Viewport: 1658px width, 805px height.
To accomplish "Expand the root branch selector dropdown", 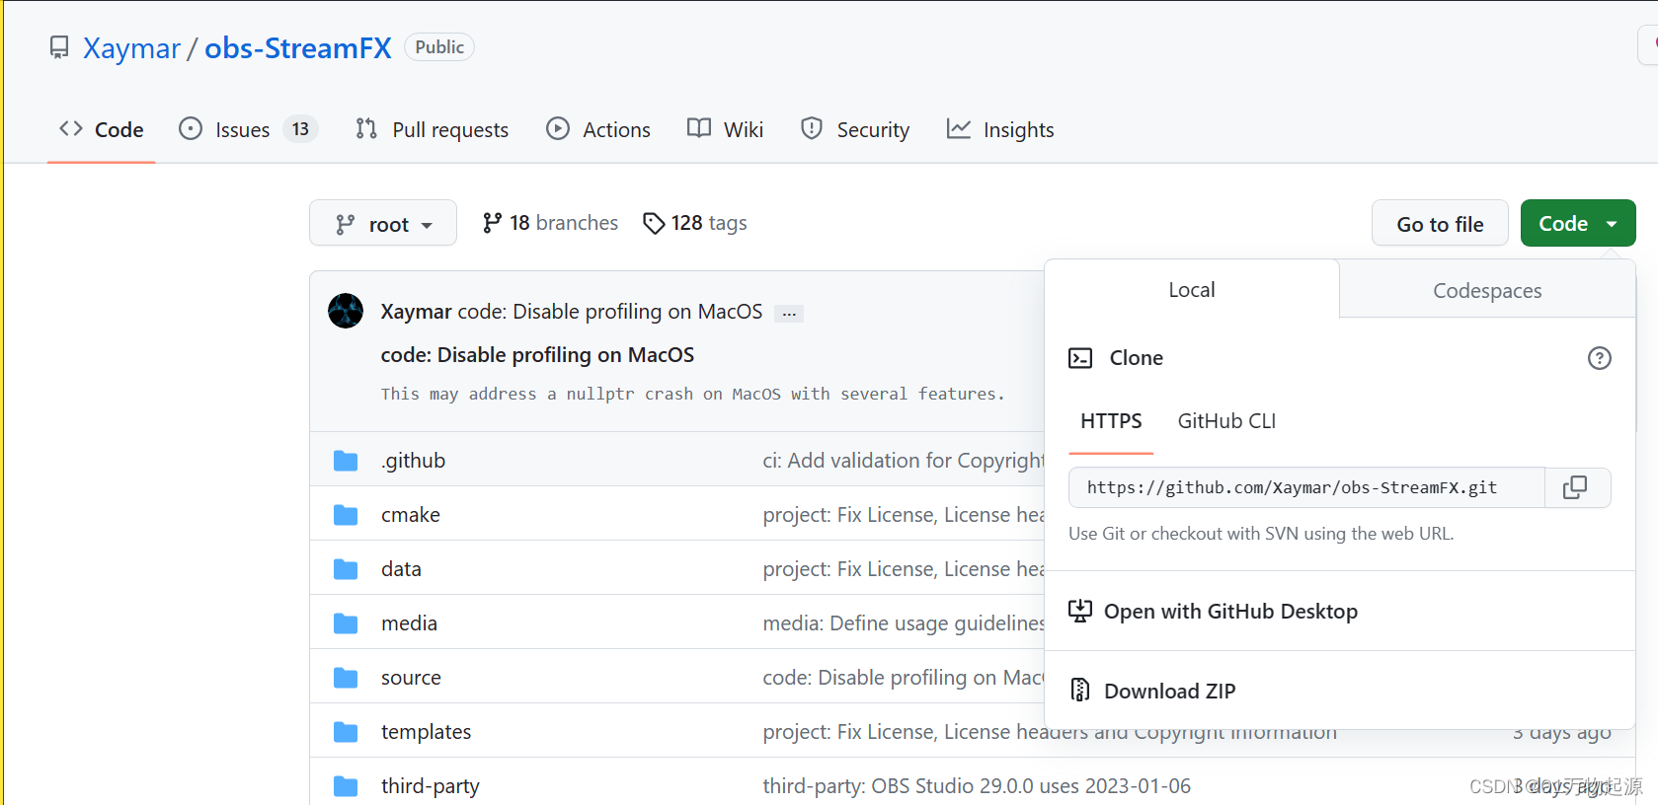I will [x=383, y=223].
